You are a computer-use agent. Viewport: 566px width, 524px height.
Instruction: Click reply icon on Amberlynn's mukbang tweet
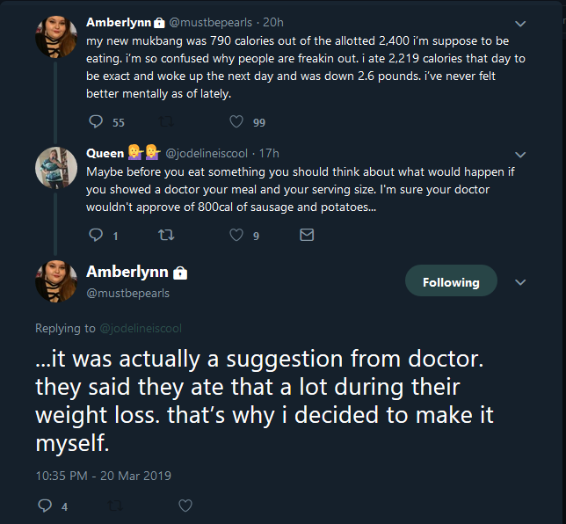[x=96, y=121]
